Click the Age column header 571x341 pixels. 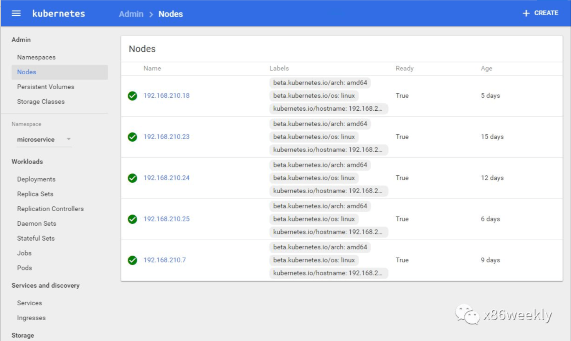click(x=486, y=68)
